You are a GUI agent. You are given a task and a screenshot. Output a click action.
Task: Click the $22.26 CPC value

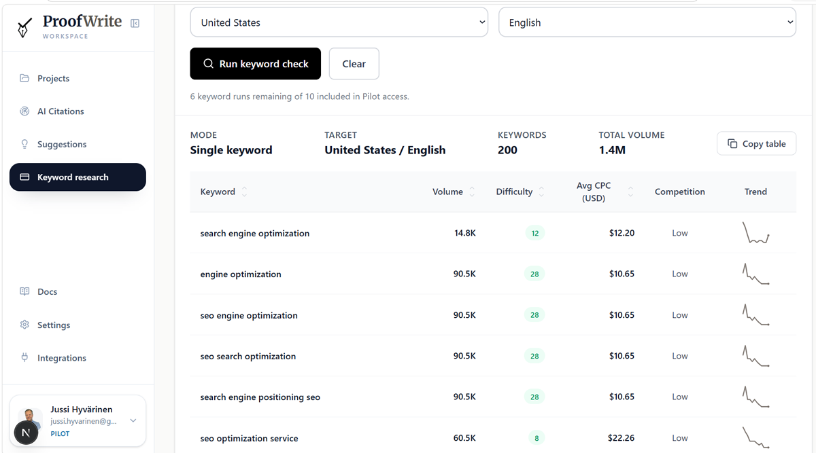click(x=622, y=438)
